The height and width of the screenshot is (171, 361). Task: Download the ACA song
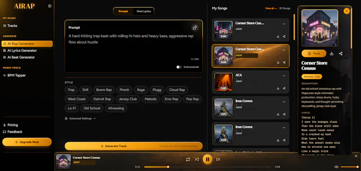click(x=278, y=88)
